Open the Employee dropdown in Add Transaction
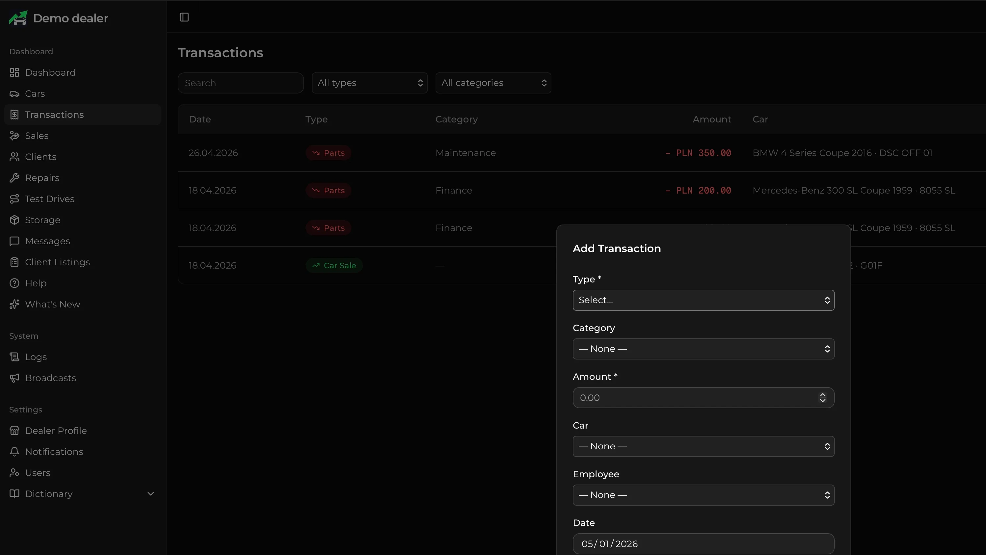The width and height of the screenshot is (986, 555). tap(703, 495)
